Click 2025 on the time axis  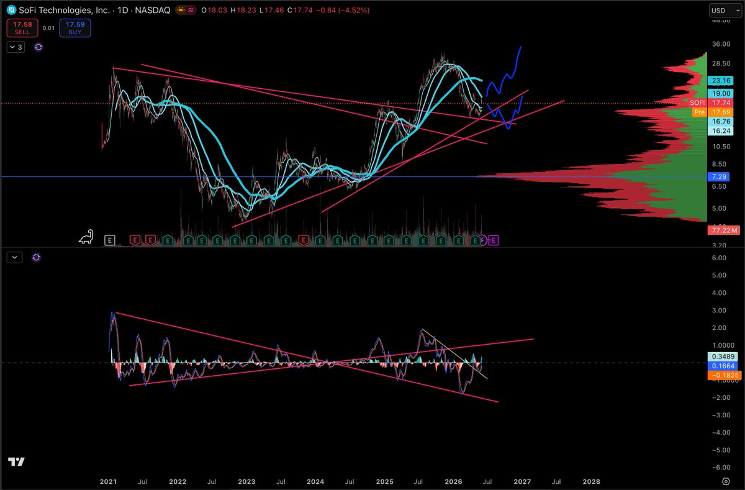point(384,481)
